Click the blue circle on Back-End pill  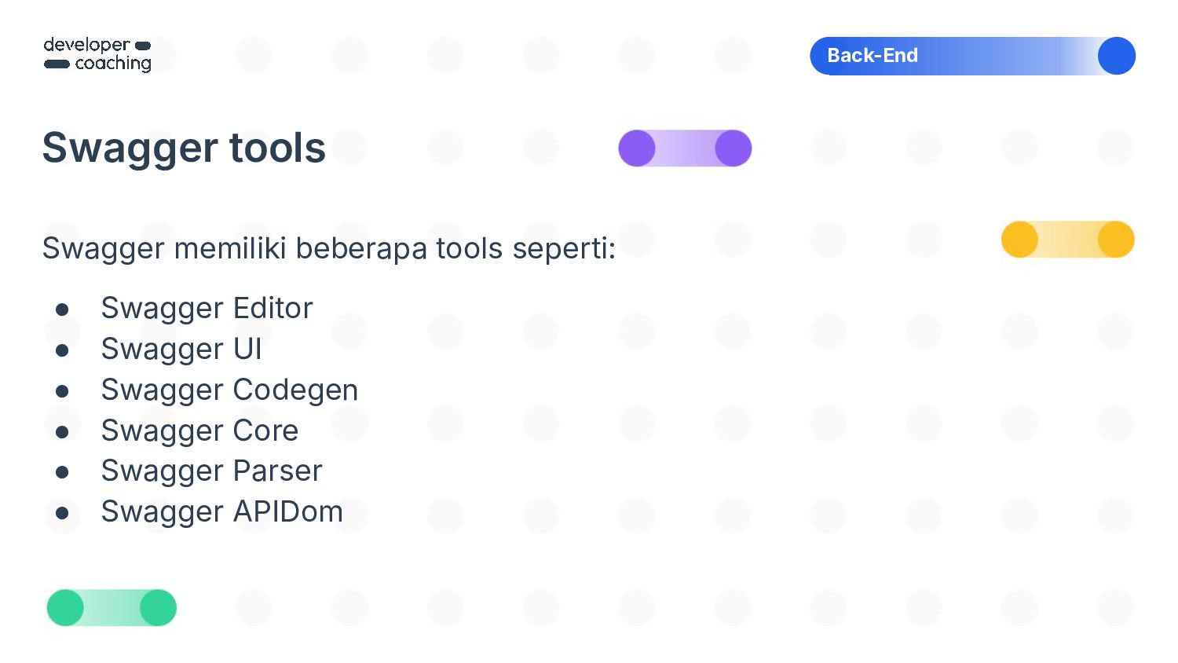(1116, 56)
